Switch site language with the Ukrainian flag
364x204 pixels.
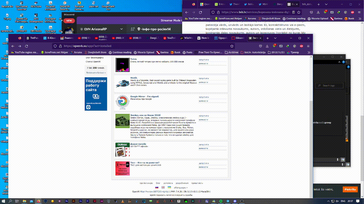pyautogui.click(x=169, y=187)
